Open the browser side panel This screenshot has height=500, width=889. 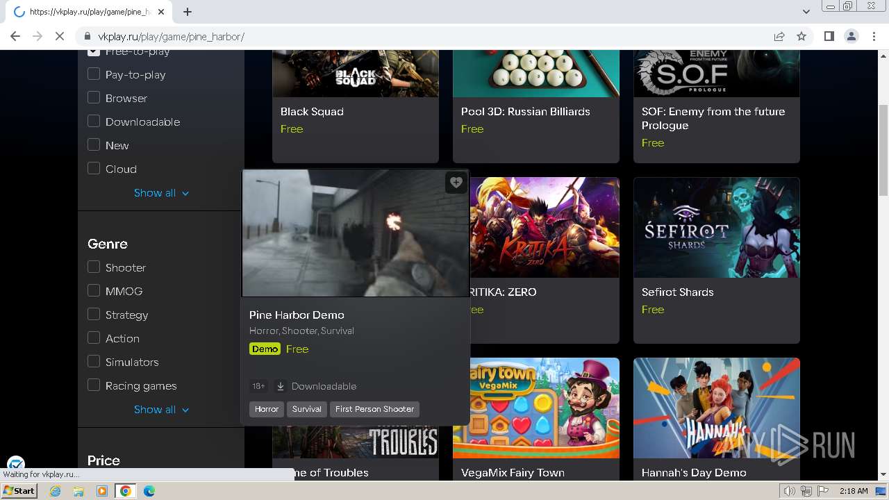coord(829,36)
